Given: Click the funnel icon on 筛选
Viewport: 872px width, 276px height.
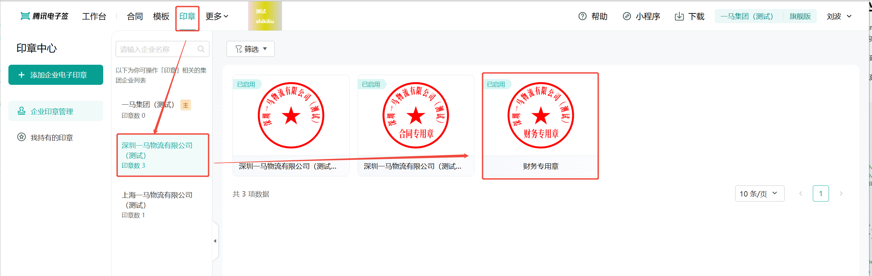Looking at the screenshot, I should click(239, 49).
